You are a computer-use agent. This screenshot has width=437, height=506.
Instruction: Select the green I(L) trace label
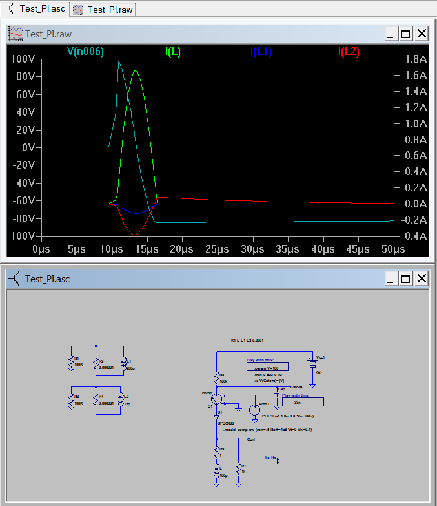pos(173,51)
